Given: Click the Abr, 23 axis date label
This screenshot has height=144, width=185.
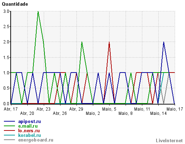Looking at the screenshot, I should [x=43, y=109].
